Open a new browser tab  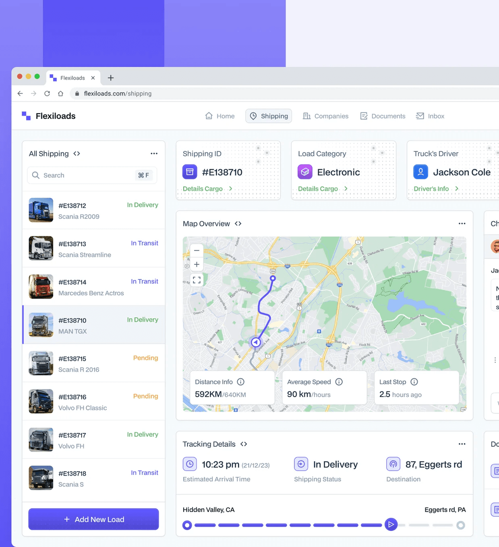tap(111, 78)
